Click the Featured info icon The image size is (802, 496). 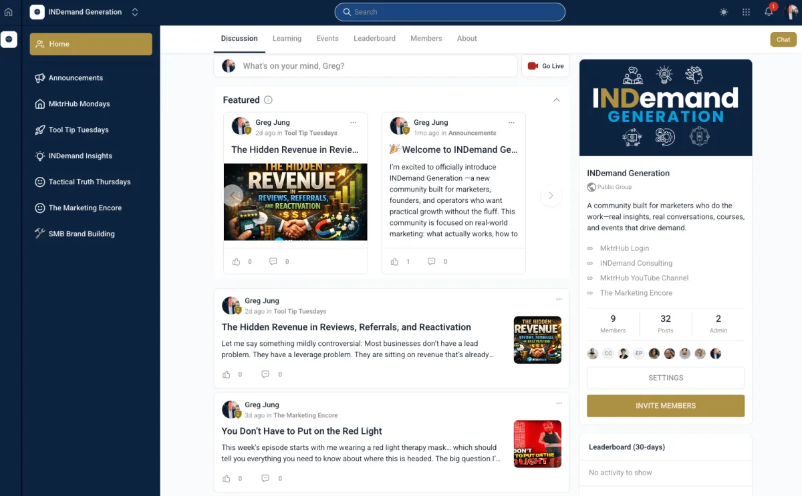268,100
